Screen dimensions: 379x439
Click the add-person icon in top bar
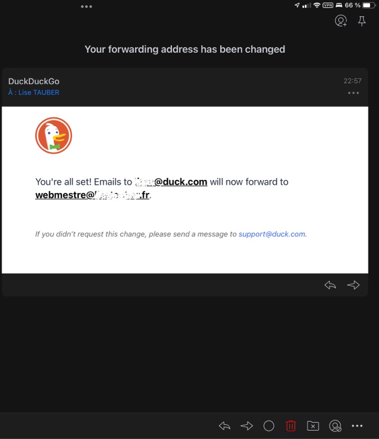point(341,21)
